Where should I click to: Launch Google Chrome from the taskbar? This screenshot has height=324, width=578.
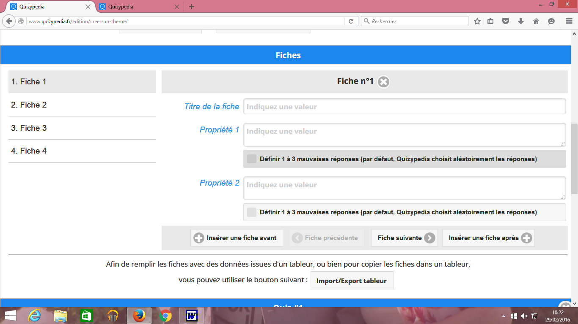[x=165, y=316]
